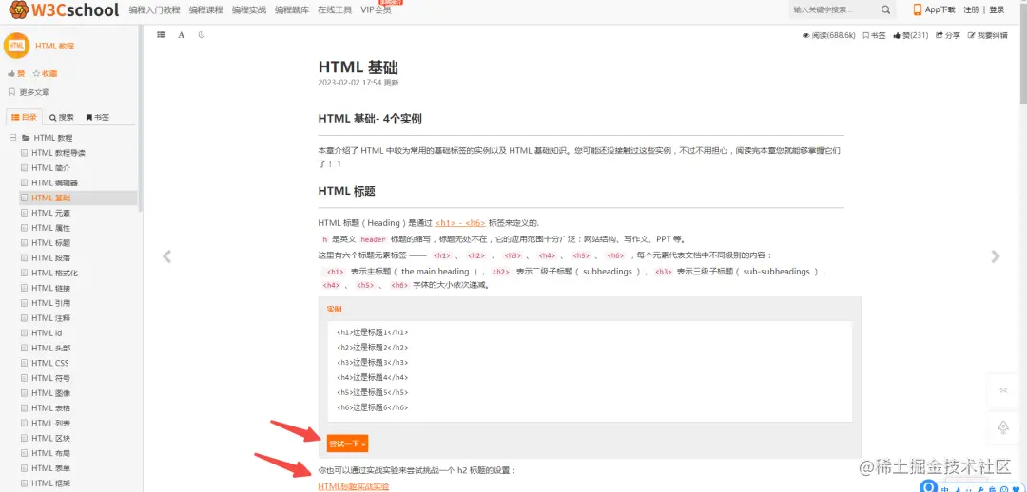Open 在线工具 menu item
The image size is (1027, 492).
pos(335,9)
